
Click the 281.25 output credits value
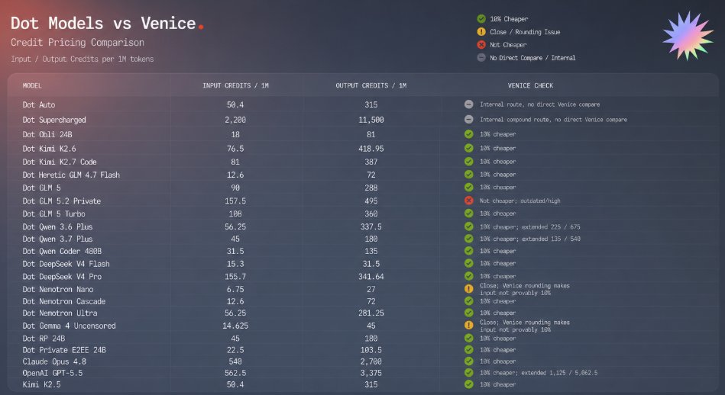coord(371,313)
